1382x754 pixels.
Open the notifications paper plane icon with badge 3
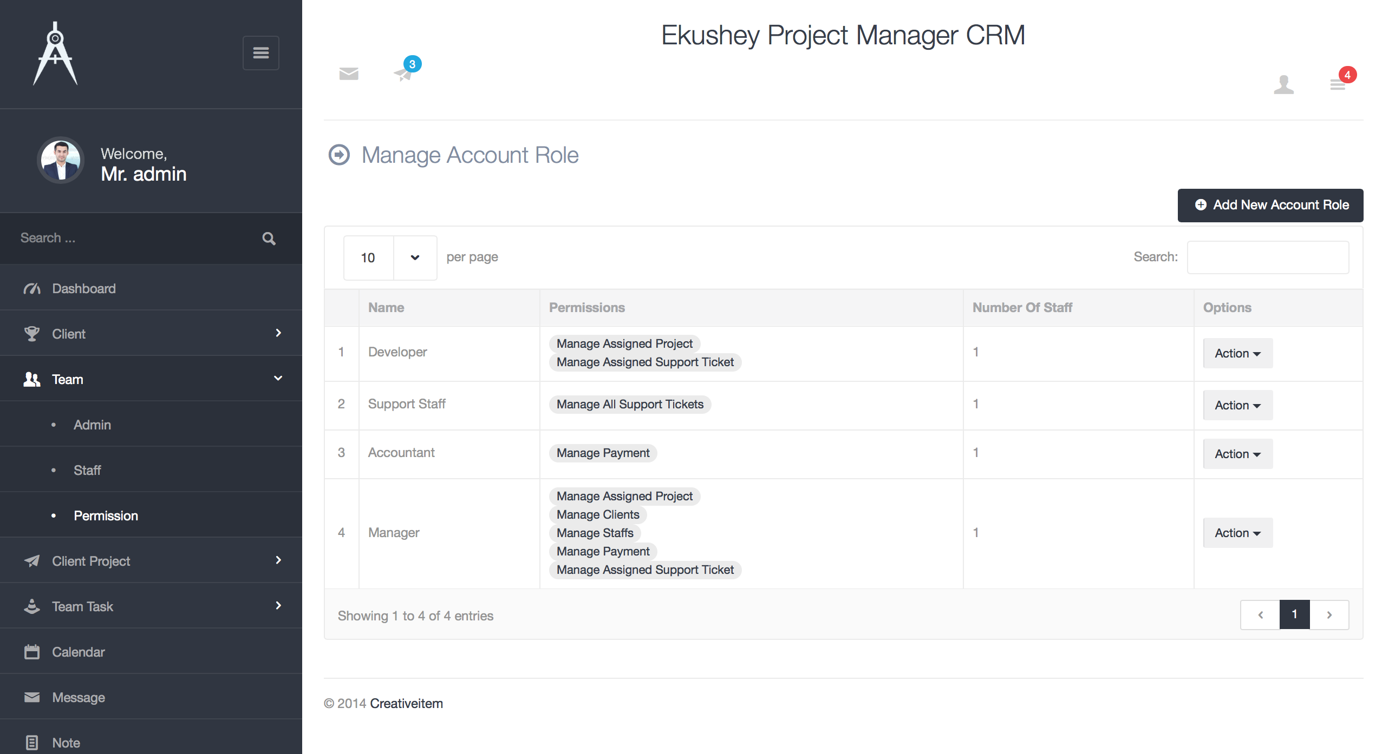(402, 75)
